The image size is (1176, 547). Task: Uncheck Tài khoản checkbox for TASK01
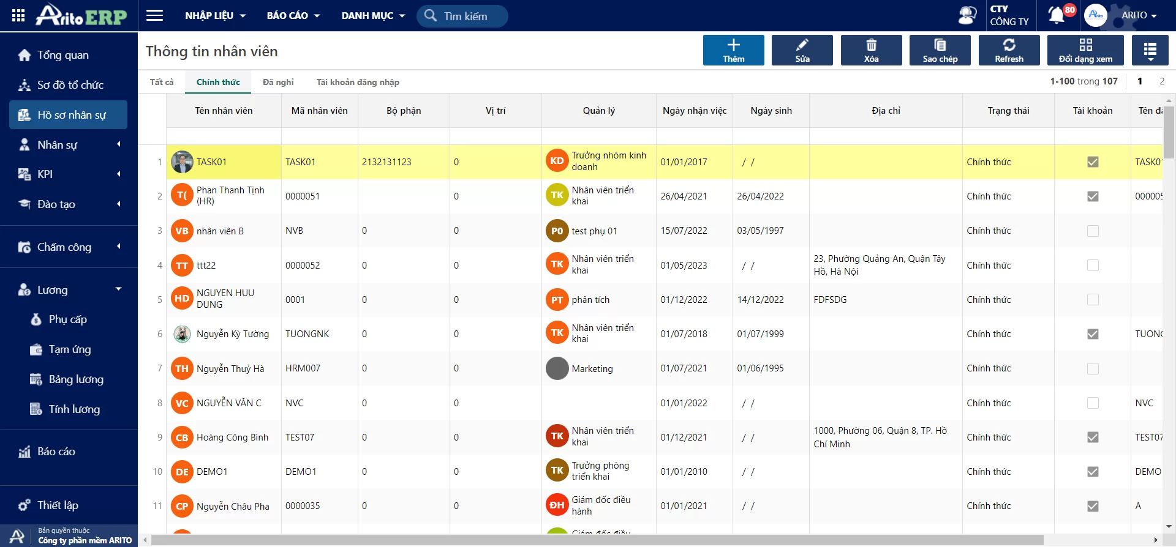[1093, 162]
